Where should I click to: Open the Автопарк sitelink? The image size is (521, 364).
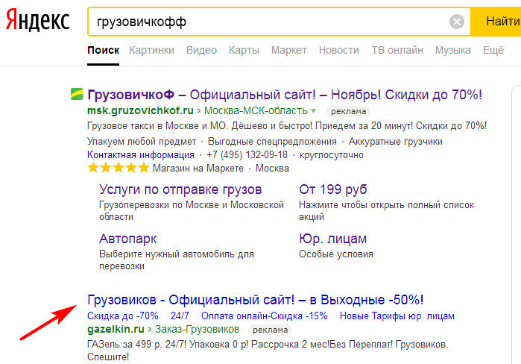pos(127,239)
